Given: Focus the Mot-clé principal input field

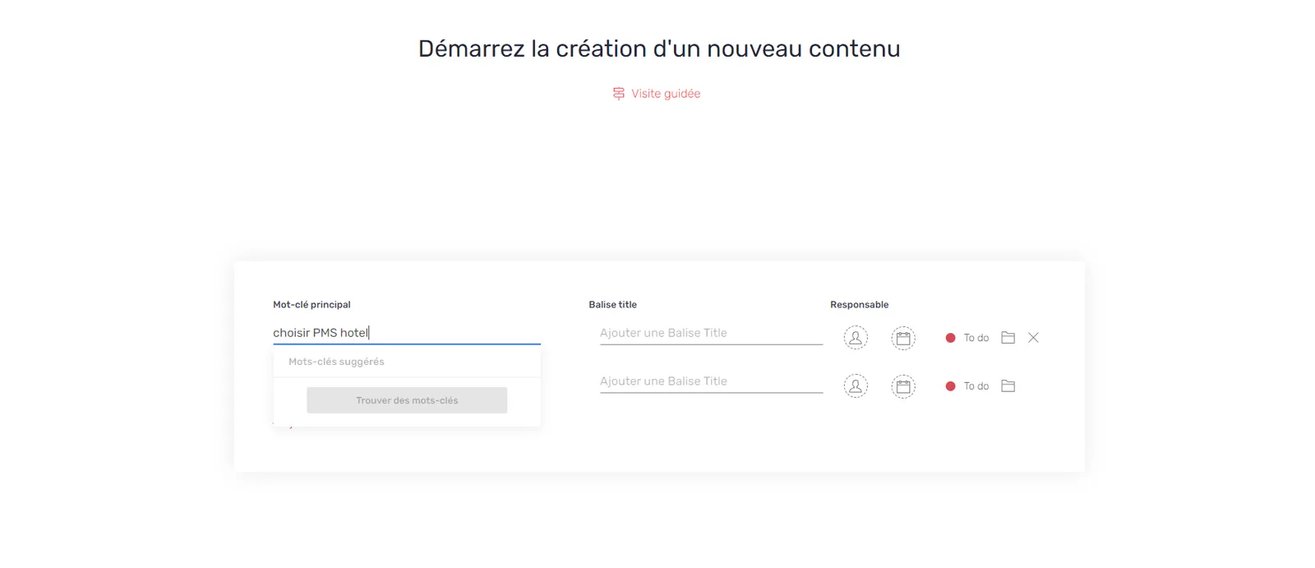Looking at the screenshot, I should [407, 333].
